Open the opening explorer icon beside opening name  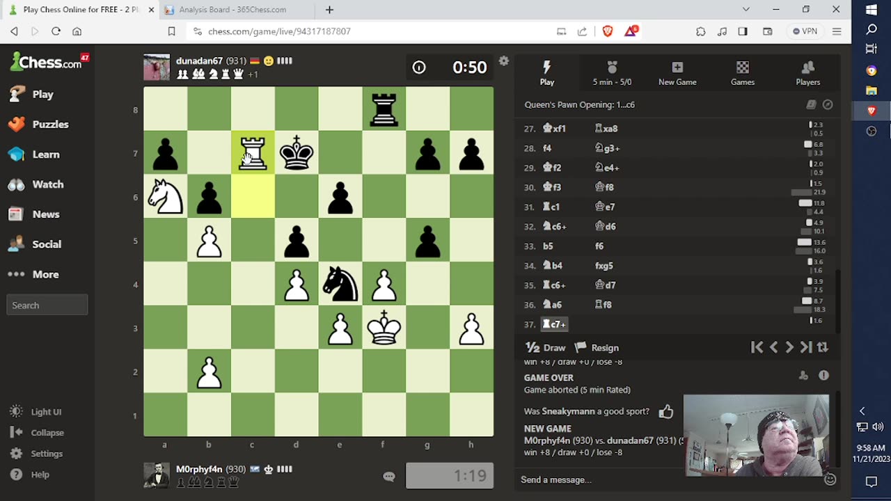tap(811, 104)
